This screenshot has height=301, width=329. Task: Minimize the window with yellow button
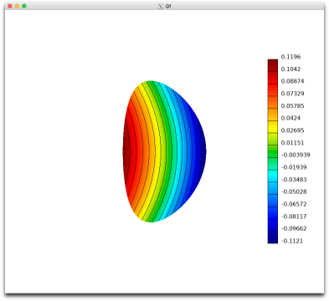tap(17, 6)
